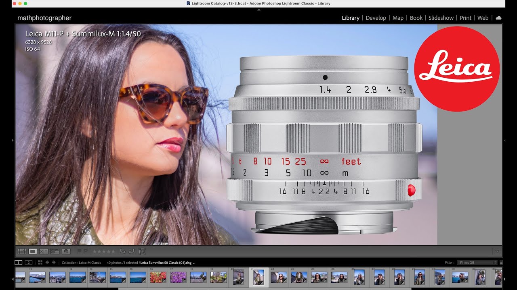Open second window display button 2
Image resolution: width=517 pixels, height=290 pixels.
tap(29, 263)
